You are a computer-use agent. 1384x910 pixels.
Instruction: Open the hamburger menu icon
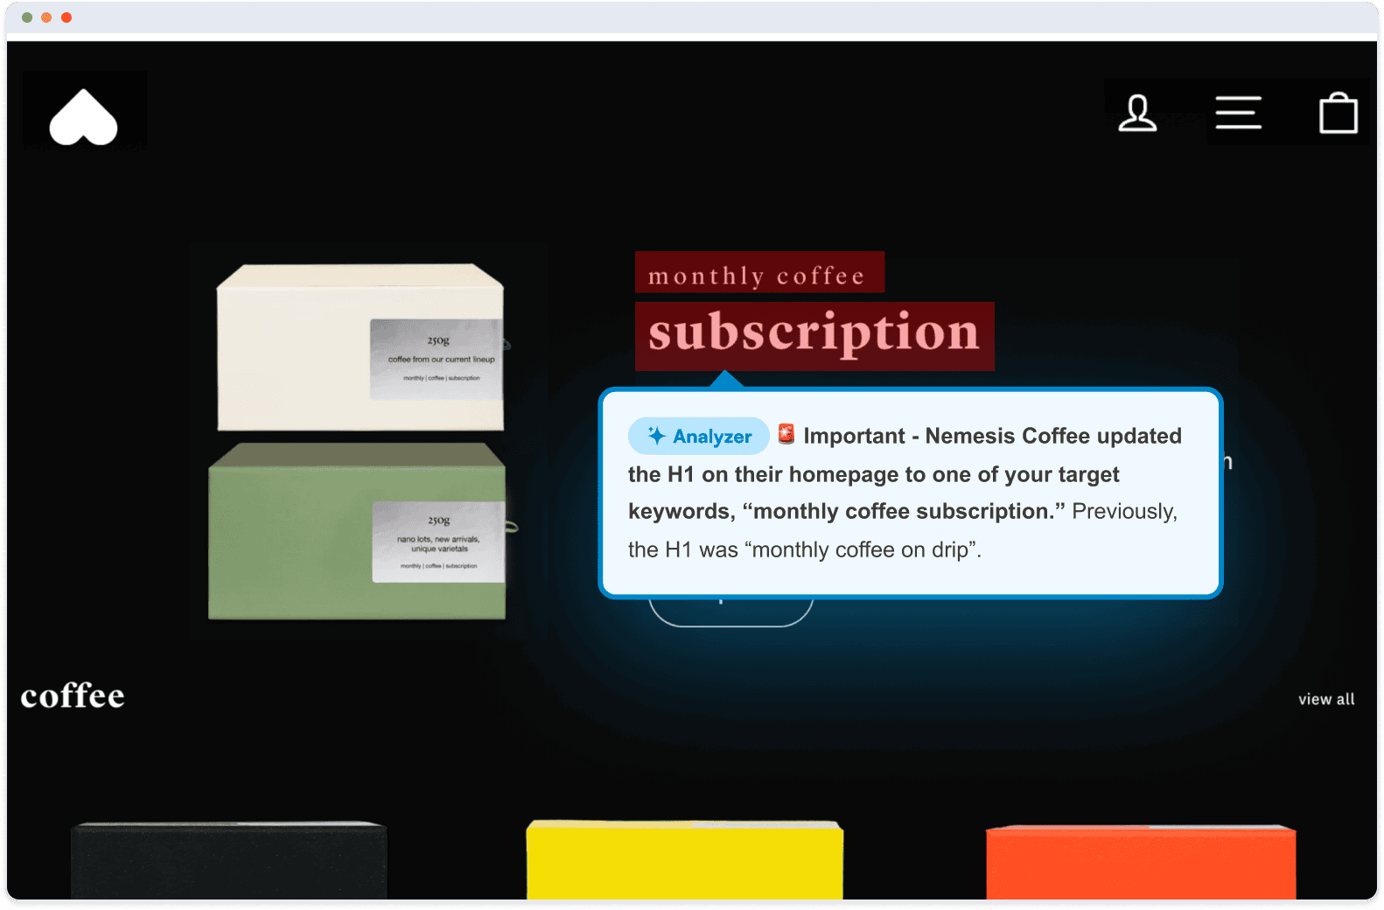pyautogui.click(x=1238, y=113)
